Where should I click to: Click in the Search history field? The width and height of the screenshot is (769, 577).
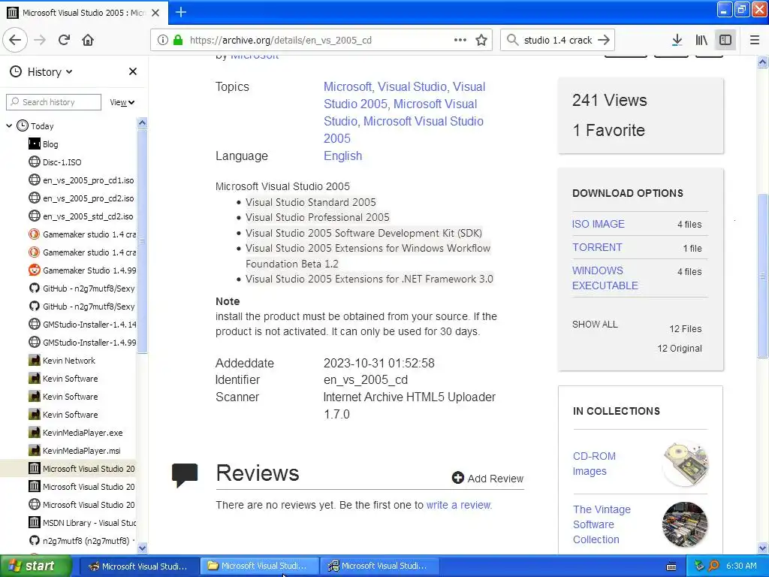tap(53, 102)
